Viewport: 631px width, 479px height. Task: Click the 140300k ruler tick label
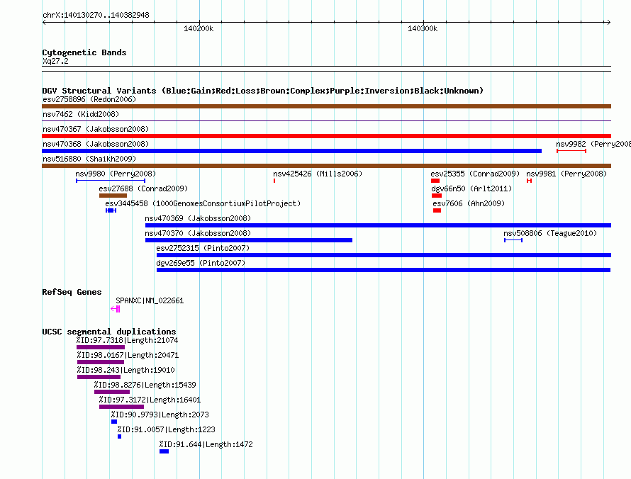tap(423, 28)
